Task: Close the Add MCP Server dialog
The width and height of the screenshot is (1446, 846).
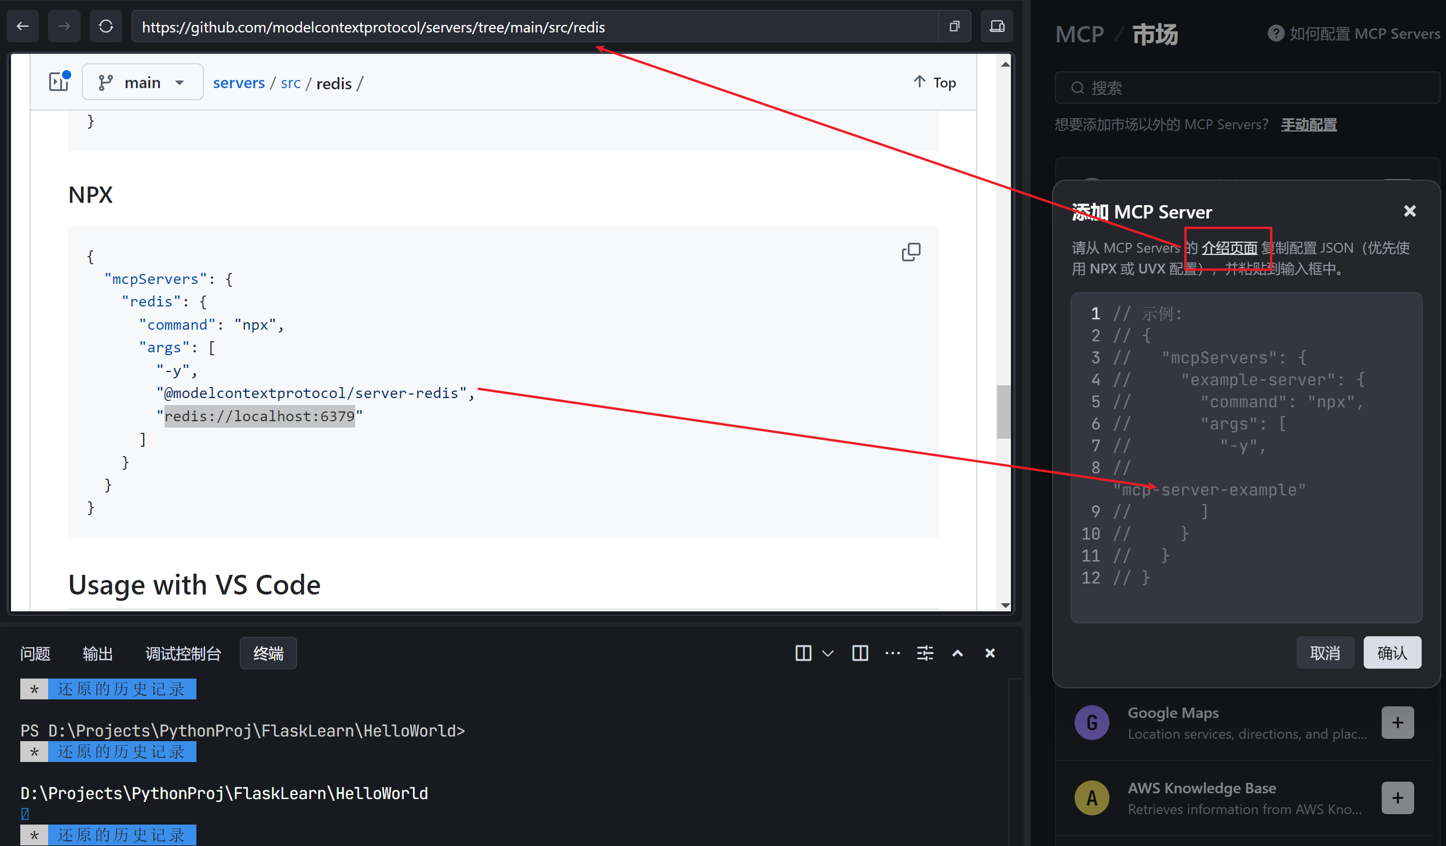Action: [1410, 211]
